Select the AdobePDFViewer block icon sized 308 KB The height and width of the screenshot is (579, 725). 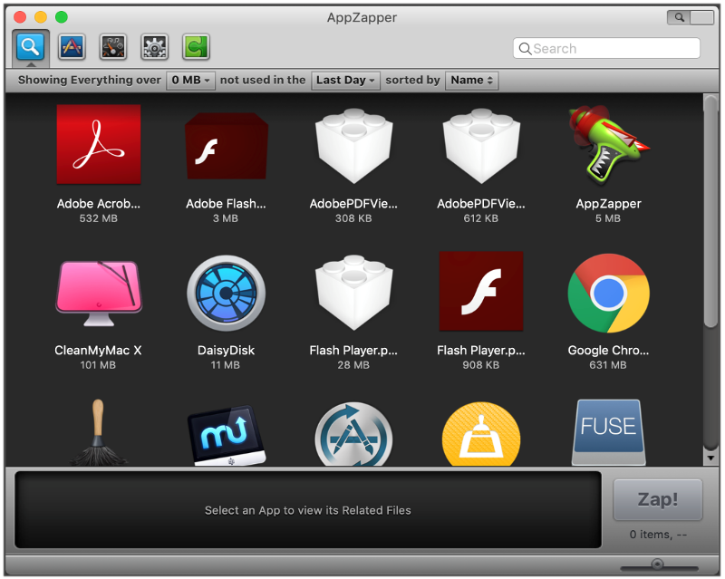[353, 145]
